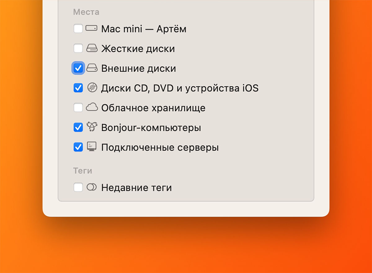Check the Недавние теги checkbox
The width and height of the screenshot is (372, 273).
coord(78,187)
